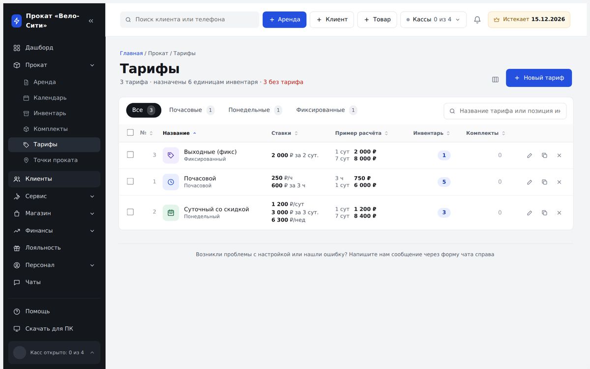The width and height of the screenshot is (590, 369).
Task: Edit the Суточный со скидкой tariff
Action: pyautogui.click(x=530, y=213)
